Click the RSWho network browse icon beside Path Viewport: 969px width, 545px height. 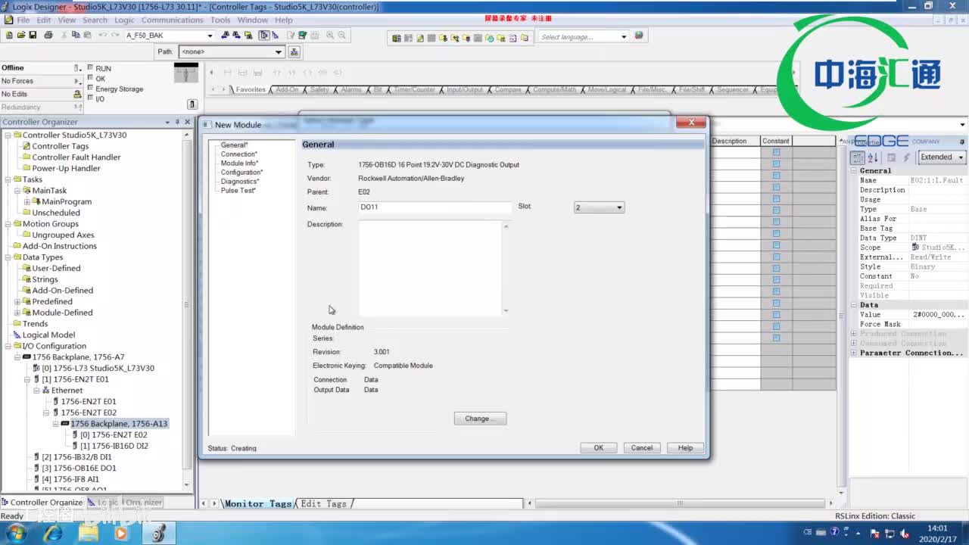(x=294, y=51)
